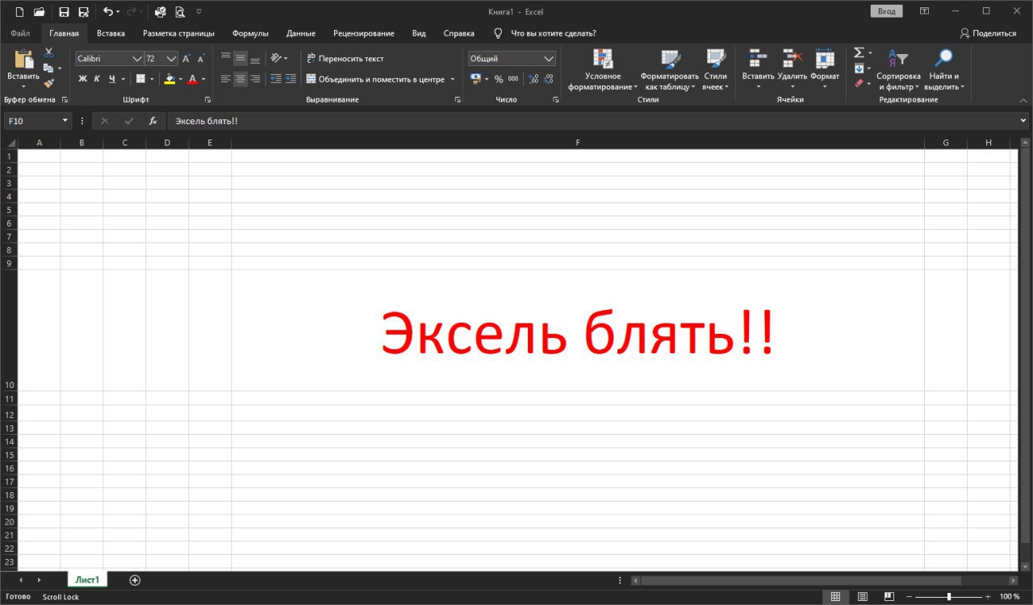
Task: Open Insert Function fx dialog
Action: (153, 121)
